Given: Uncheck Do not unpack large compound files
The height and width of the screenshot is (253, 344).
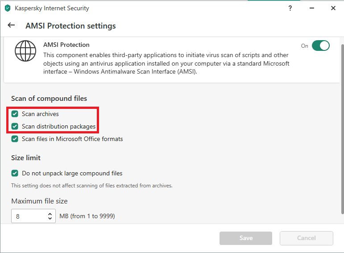Looking at the screenshot, I should point(15,173).
